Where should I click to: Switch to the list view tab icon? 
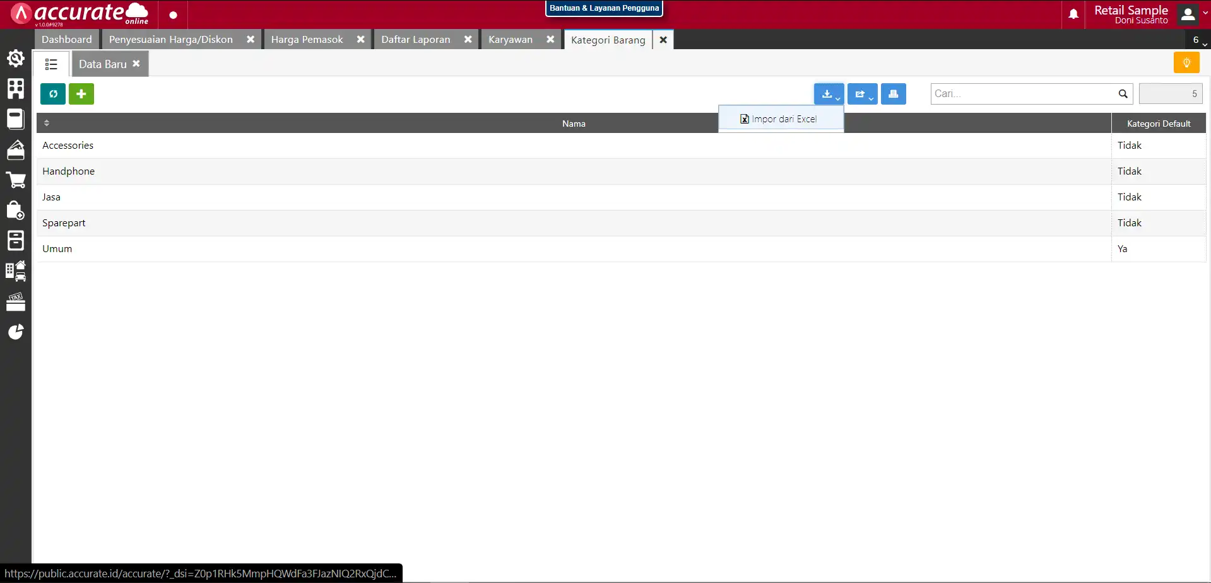(51, 64)
